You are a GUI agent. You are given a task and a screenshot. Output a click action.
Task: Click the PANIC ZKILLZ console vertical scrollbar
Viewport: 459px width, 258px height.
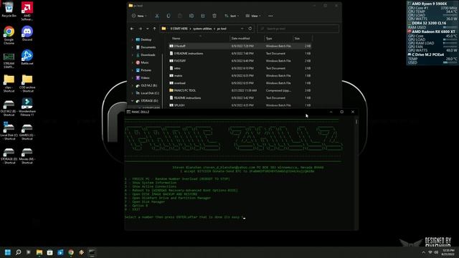[356, 173]
